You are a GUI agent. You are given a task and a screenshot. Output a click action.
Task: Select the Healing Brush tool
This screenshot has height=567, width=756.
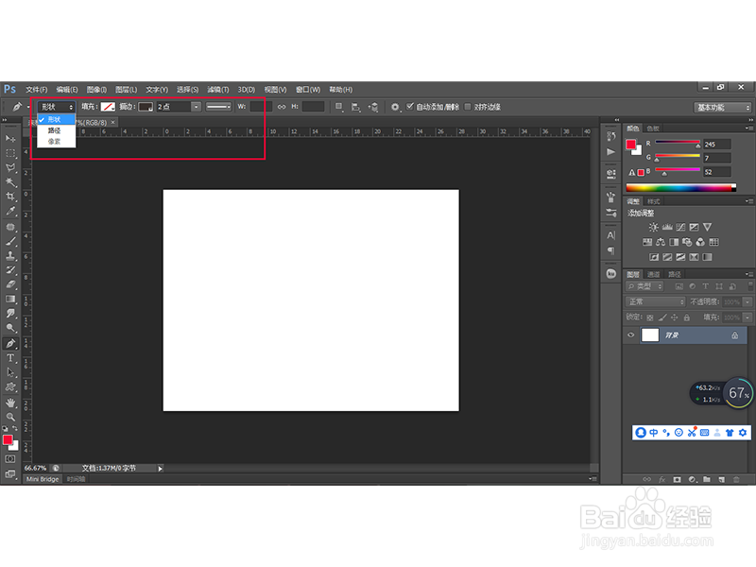(x=10, y=227)
